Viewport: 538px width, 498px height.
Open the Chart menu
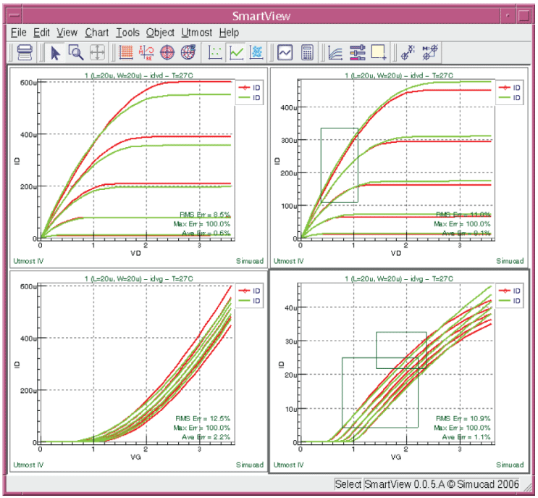[x=96, y=33]
